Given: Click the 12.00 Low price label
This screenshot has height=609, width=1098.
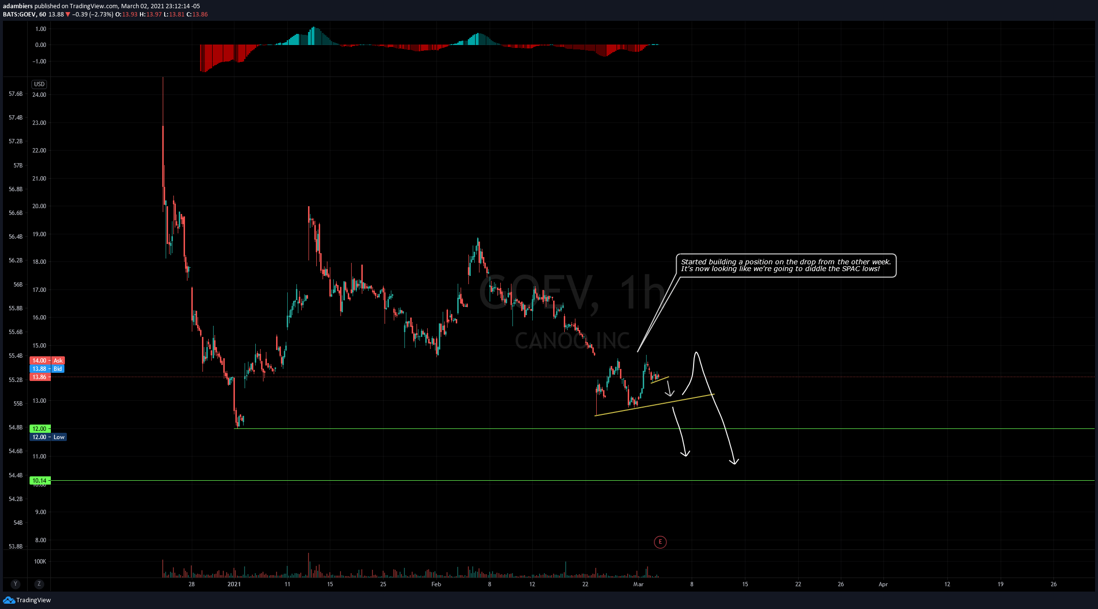Looking at the screenshot, I should tap(48, 437).
